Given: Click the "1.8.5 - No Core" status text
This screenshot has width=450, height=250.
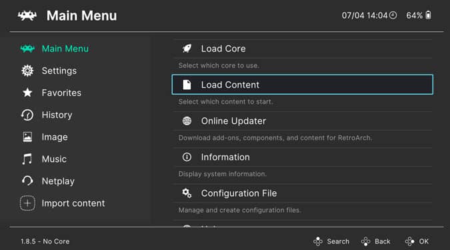Looking at the screenshot, I should coord(45,241).
